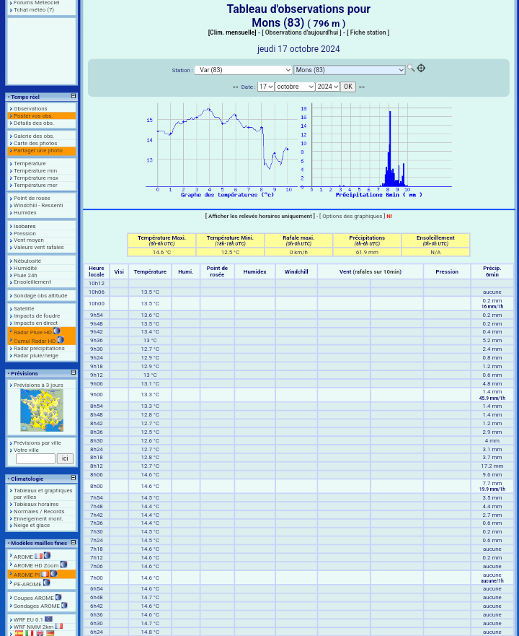Click French flag icon beside AROME PI
This screenshot has height=636, width=519.
[x=45, y=575]
